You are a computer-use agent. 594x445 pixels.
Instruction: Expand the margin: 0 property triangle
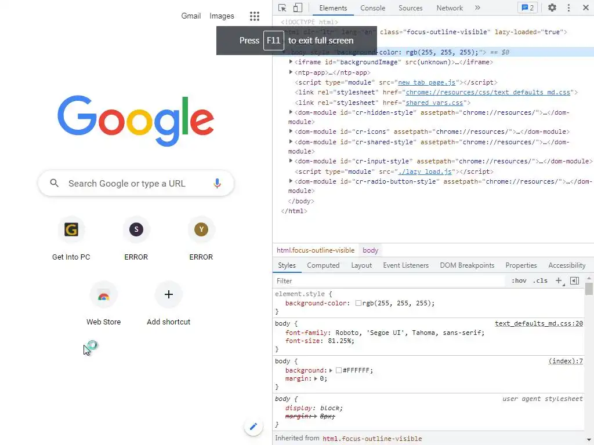(x=316, y=378)
